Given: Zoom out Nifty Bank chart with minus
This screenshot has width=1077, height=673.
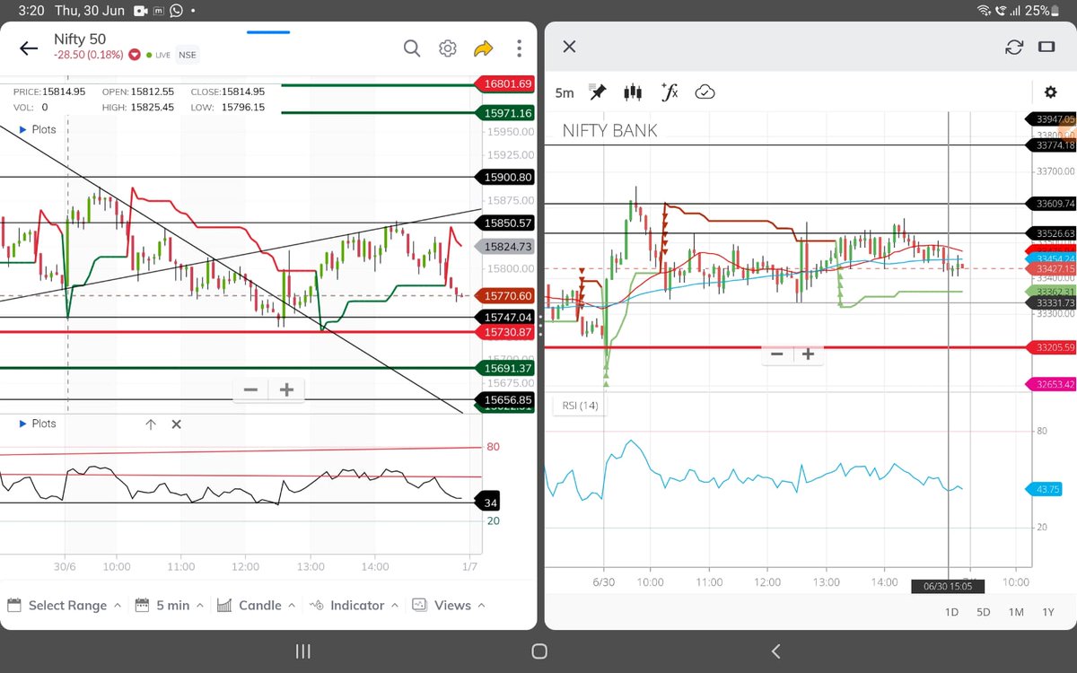Looking at the screenshot, I should [x=777, y=354].
